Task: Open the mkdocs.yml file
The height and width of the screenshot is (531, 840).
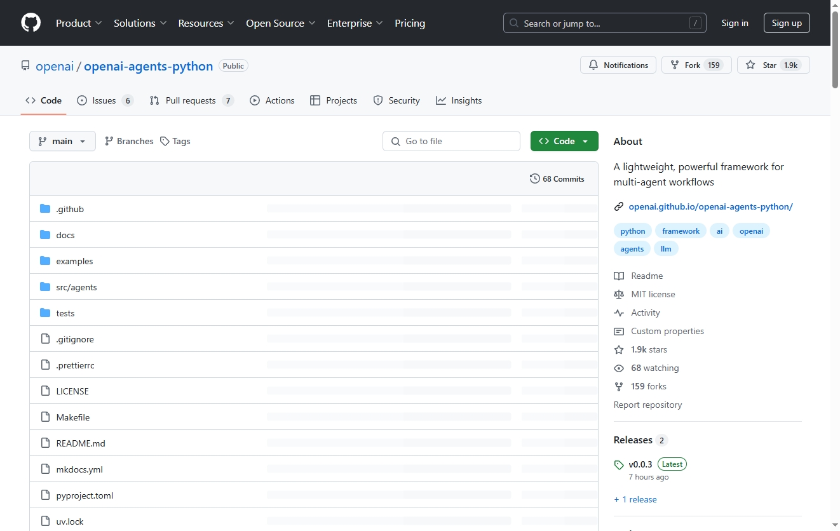Action: tap(79, 469)
